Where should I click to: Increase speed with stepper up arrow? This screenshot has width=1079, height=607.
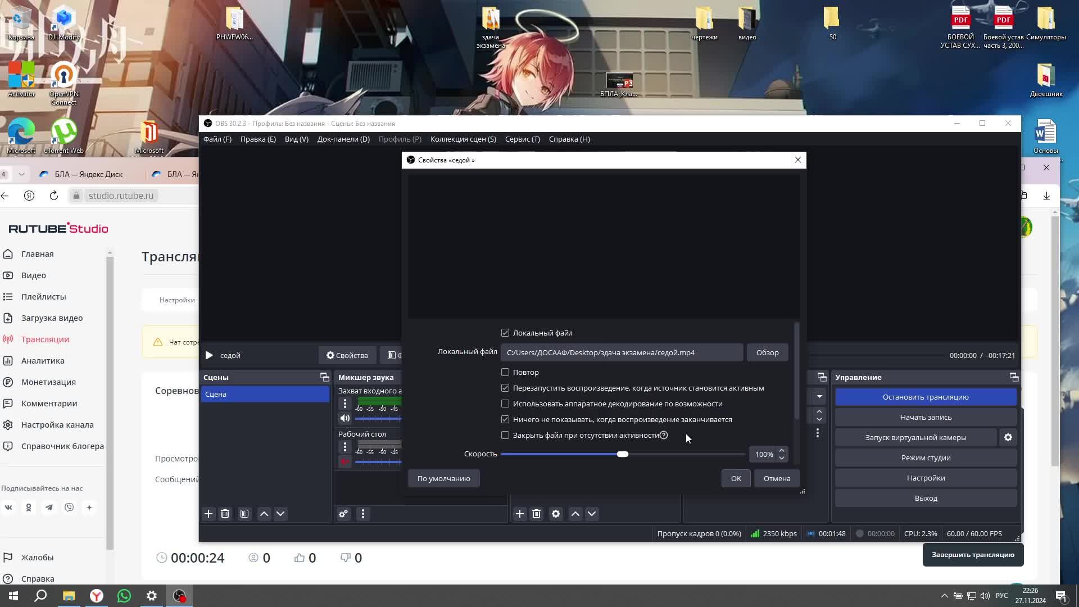click(x=782, y=450)
